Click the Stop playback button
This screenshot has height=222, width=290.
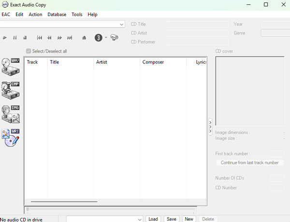point(25,38)
